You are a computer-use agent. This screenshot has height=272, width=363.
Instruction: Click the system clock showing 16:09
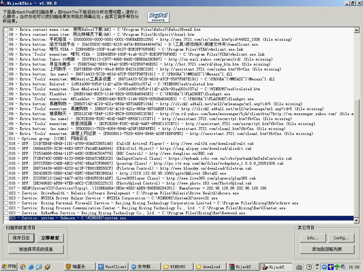(x=354, y=267)
